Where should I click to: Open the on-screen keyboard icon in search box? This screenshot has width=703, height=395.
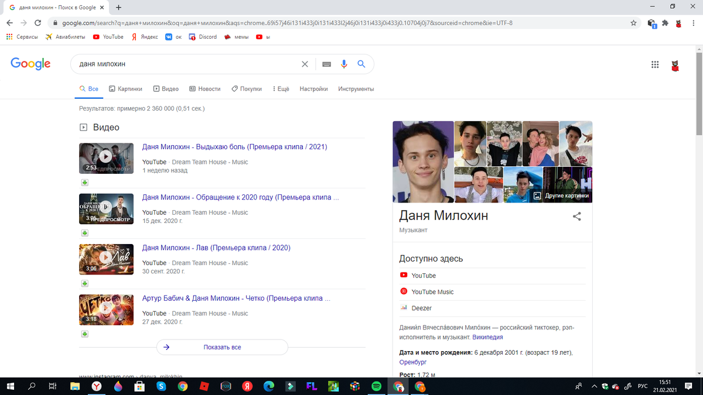coord(327,64)
